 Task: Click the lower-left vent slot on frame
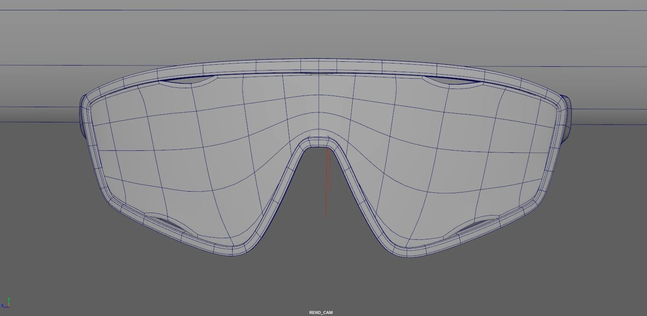click(x=172, y=225)
